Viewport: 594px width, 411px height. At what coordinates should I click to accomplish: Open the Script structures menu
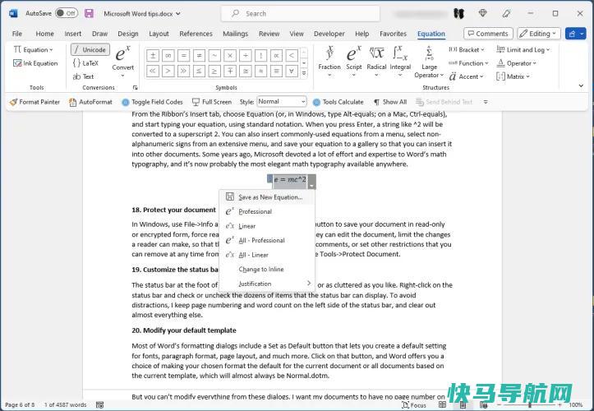354,62
